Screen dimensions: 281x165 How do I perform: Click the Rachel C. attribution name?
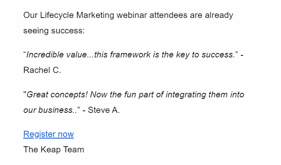click(42, 70)
